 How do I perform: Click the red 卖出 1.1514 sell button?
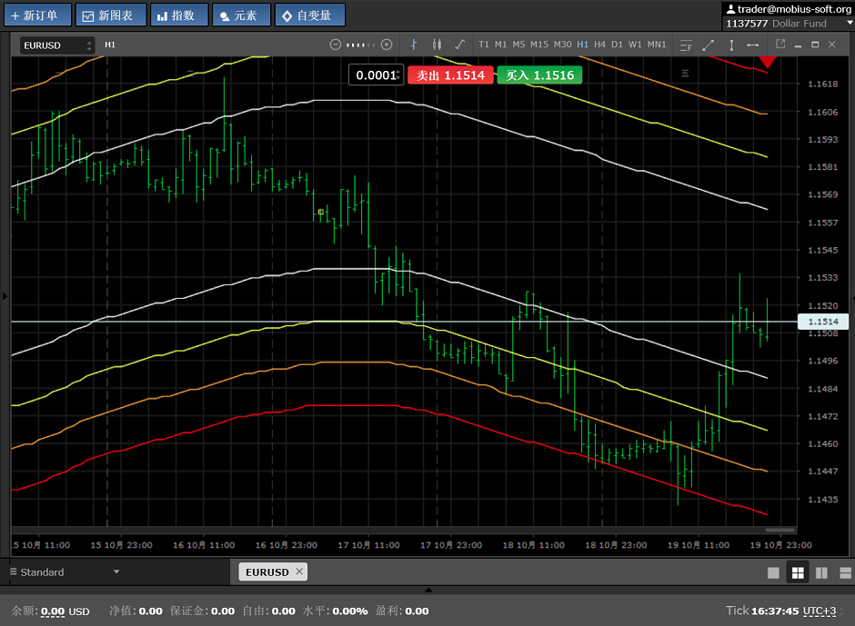(450, 75)
